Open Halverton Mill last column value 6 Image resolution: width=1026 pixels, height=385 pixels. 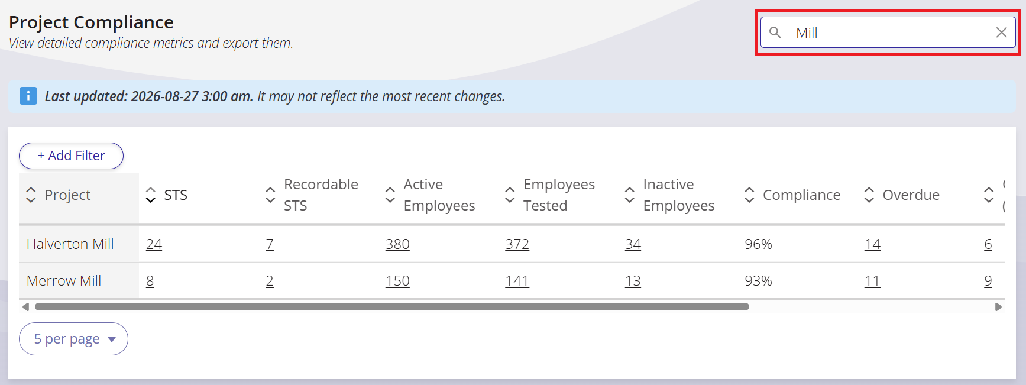click(988, 244)
